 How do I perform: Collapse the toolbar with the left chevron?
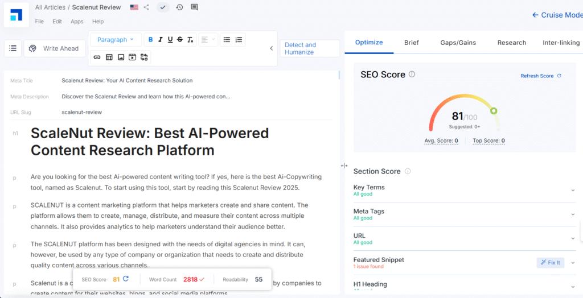[x=272, y=48]
